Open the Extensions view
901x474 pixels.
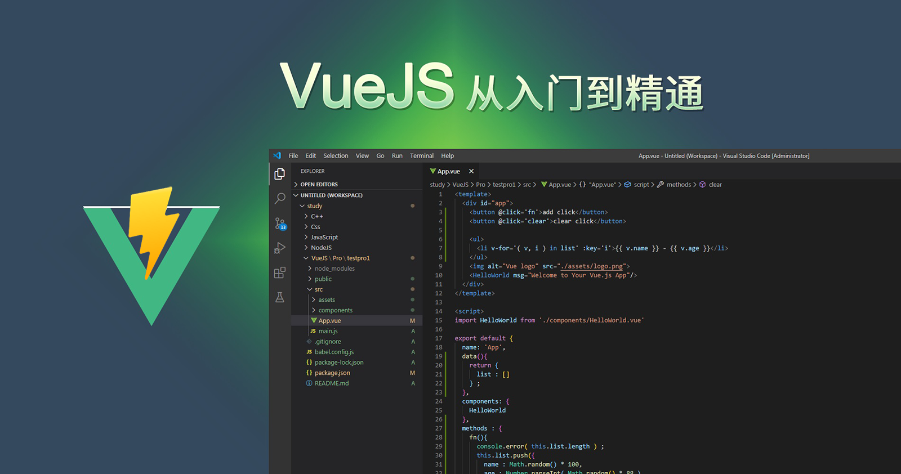[280, 273]
